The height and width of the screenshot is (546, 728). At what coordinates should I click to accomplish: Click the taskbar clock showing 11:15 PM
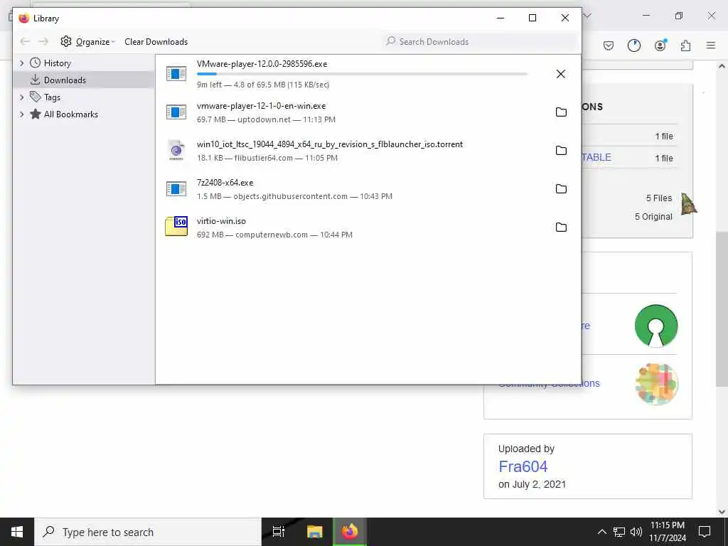pyautogui.click(x=667, y=532)
